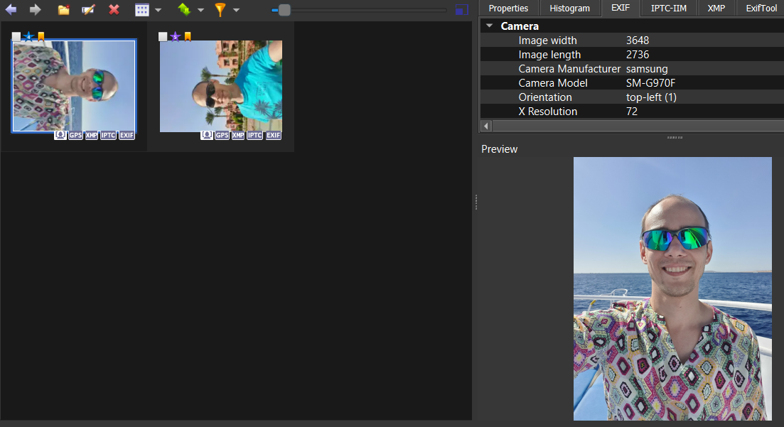Click the orange filter funnel icon
The width and height of the screenshot is (784, 427).
220,10
